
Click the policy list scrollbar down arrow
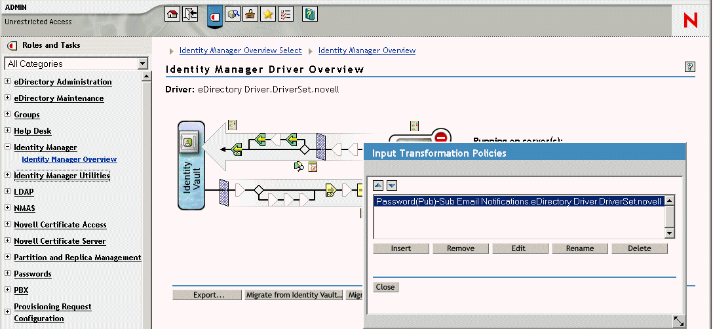click(669, 233)
